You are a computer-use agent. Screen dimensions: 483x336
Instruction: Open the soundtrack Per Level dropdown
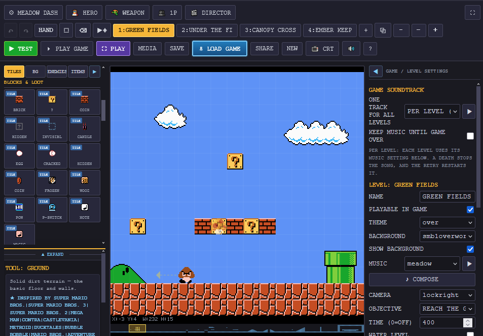[432, 111]
